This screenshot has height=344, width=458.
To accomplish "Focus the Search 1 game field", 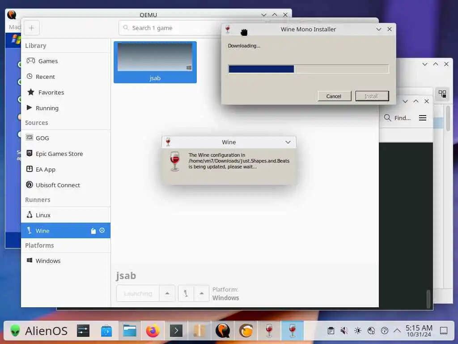I will (170, 28).
